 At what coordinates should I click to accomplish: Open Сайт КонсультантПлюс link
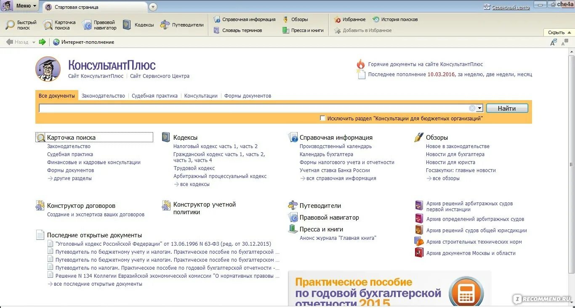tap(96, 76)
